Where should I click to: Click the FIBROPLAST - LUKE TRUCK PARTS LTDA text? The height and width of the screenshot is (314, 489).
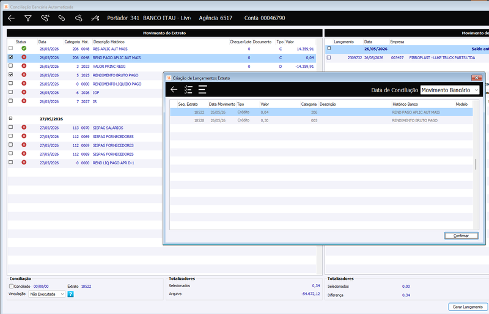pyautogui.click(x=442, y=57)
